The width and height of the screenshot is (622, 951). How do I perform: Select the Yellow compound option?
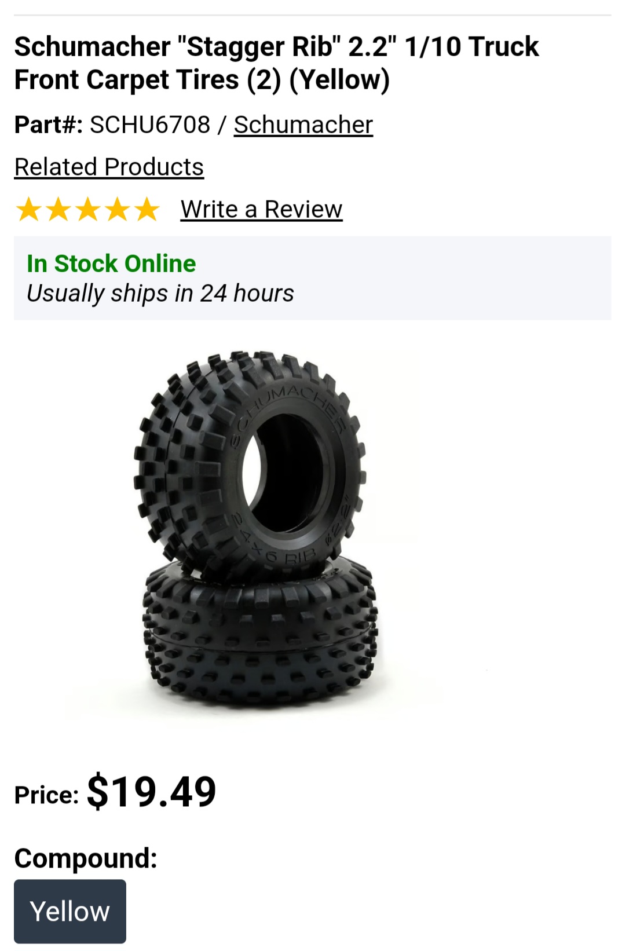70,911
